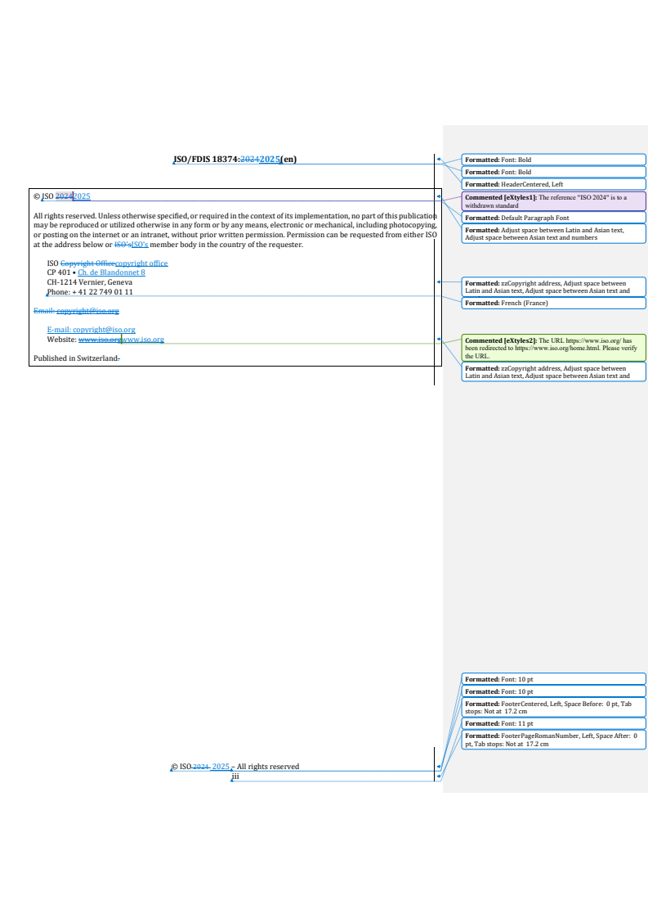Click the struck-through 'Email: copyright@iso.org' deletion

tap(76, 311)
